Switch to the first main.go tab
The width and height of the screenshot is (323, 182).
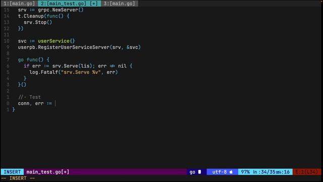click(19, 4)
